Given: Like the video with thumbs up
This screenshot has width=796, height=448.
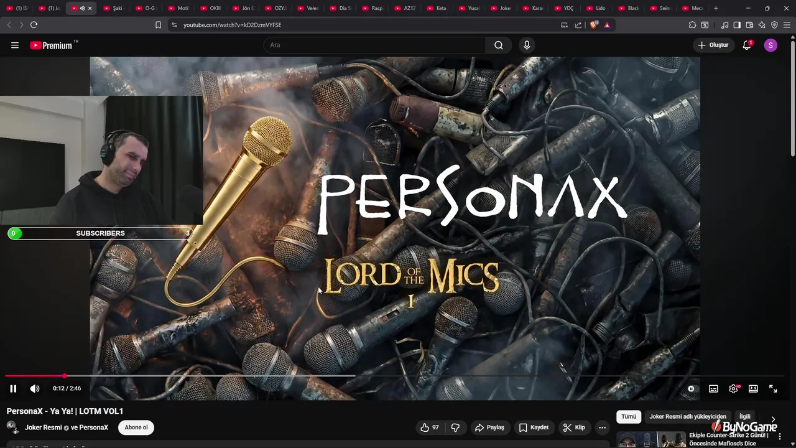Looking at the screenshot, I should coord(429,427).
